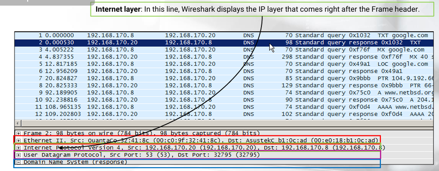
Task: Click length value 129 of packet 8
Action: [287, 85]
